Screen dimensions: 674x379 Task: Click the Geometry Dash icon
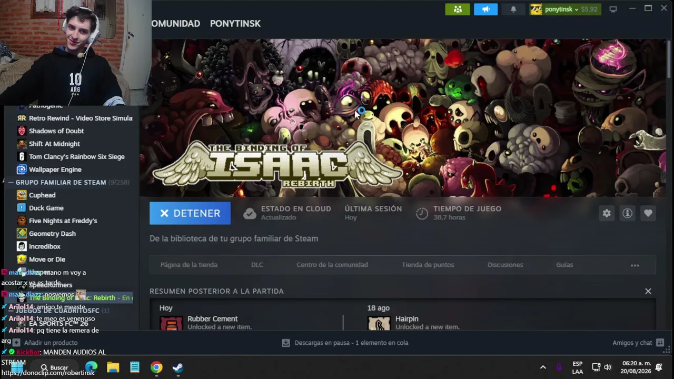(22, 233)
